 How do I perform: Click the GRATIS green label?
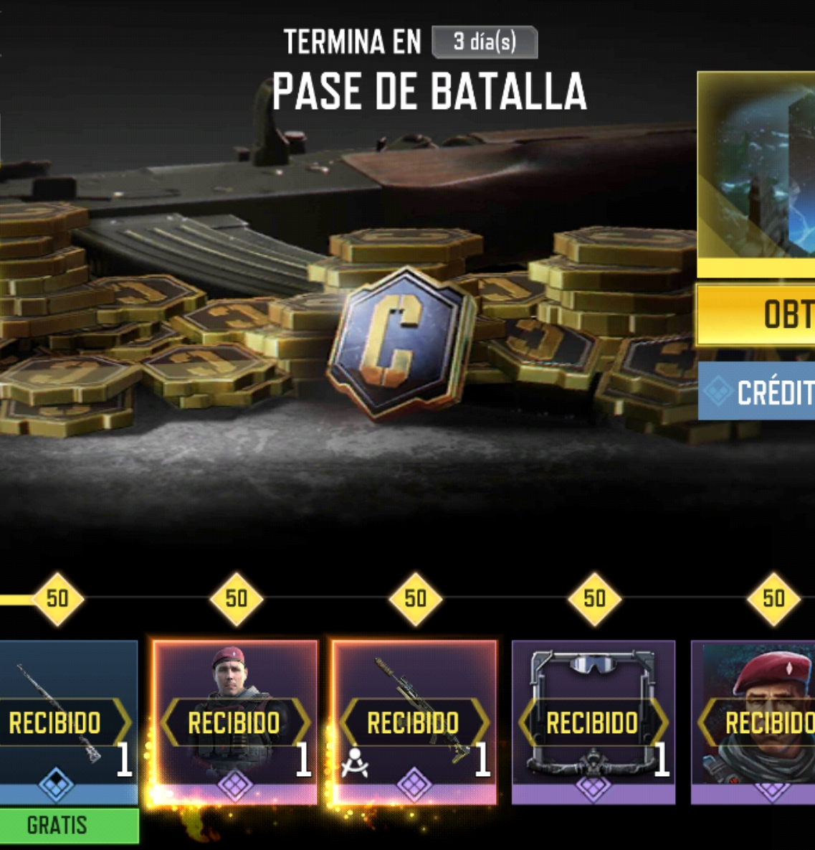click(x=69, y=826)
